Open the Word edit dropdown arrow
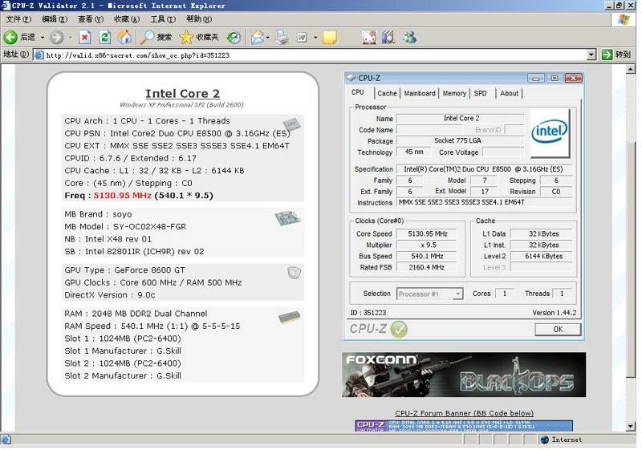Viewport: 642px width, 450px height. (x=315, y=37)
